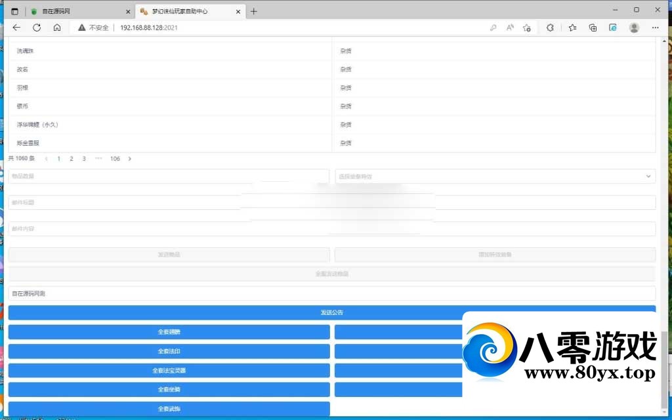Select the 改名 item row
This screenshot has width=672, height=420.
[x=331, y=70]
